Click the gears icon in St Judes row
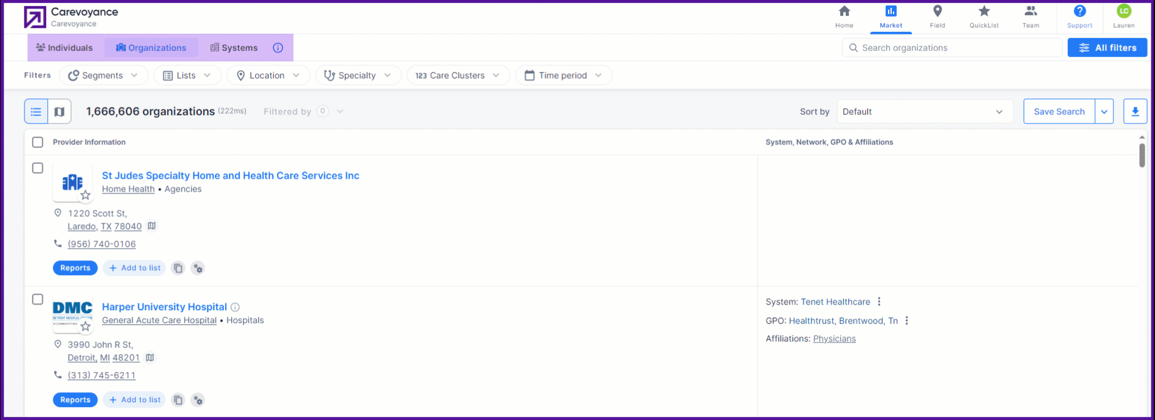1155x420 pixels. (x=198, y=268)
